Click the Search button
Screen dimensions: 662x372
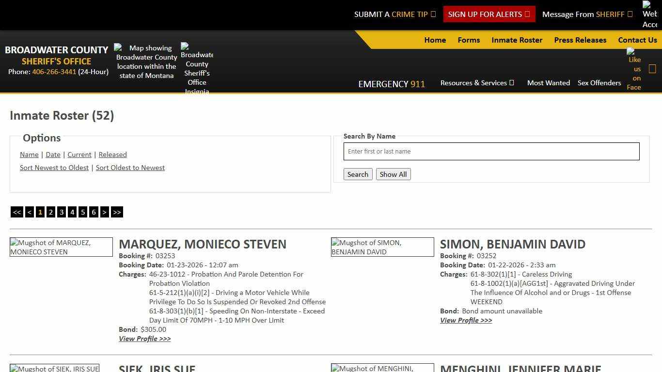click(x=358, y=174)
